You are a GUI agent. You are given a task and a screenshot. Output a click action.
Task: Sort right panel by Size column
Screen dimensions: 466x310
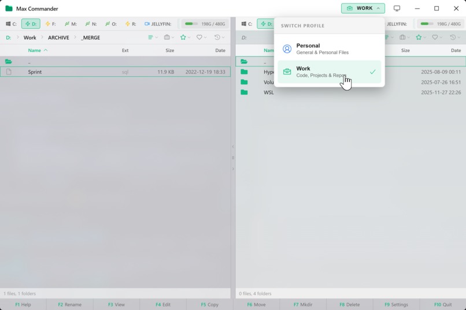tap(405, 50)
